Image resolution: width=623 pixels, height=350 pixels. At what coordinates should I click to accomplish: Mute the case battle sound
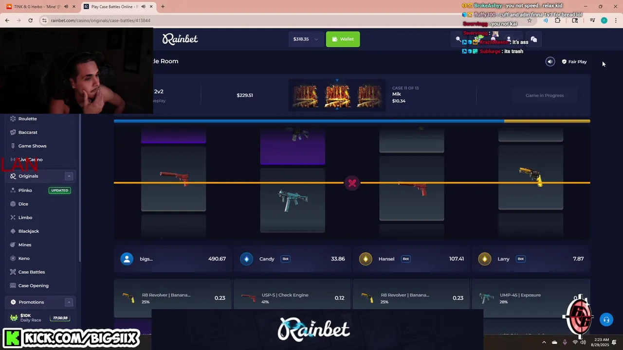click(550, 62)
